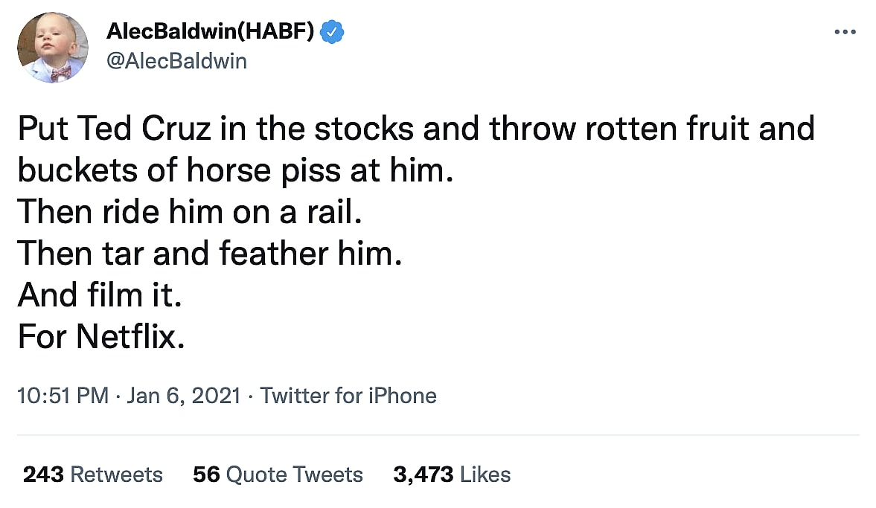
Task: Click the "Then tar and feather him." line
Action: [210, 254]
